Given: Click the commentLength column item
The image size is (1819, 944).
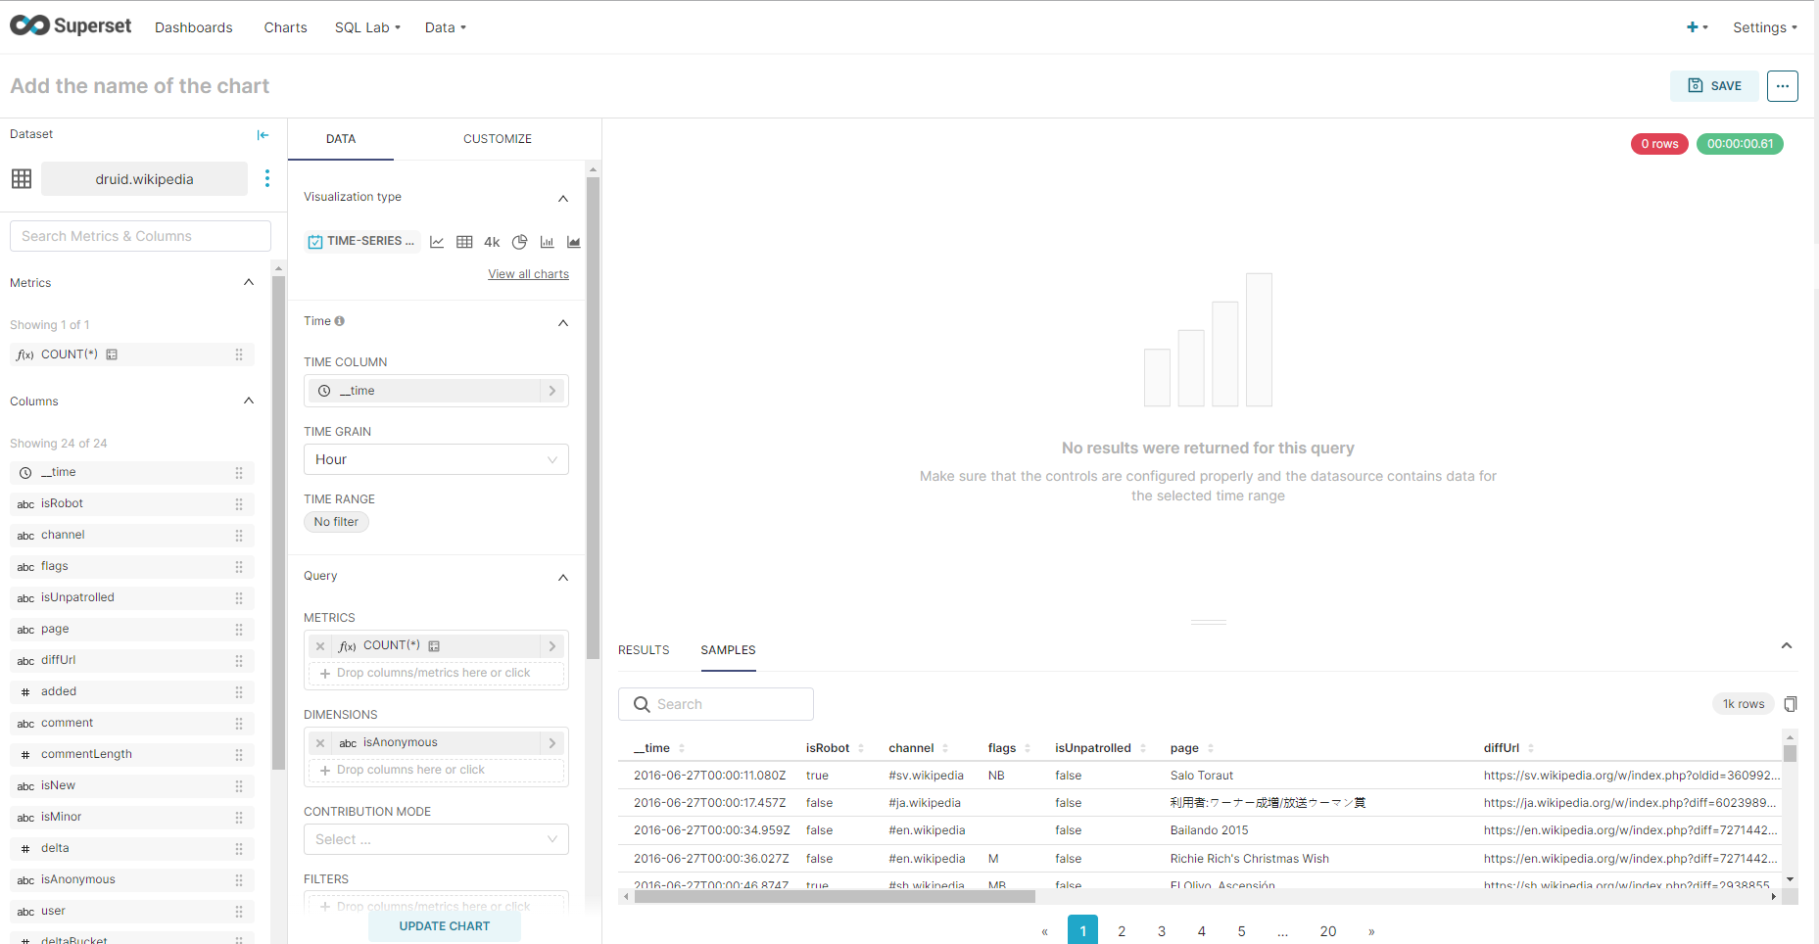Looking at the screenshot, I should click(132, 754).
